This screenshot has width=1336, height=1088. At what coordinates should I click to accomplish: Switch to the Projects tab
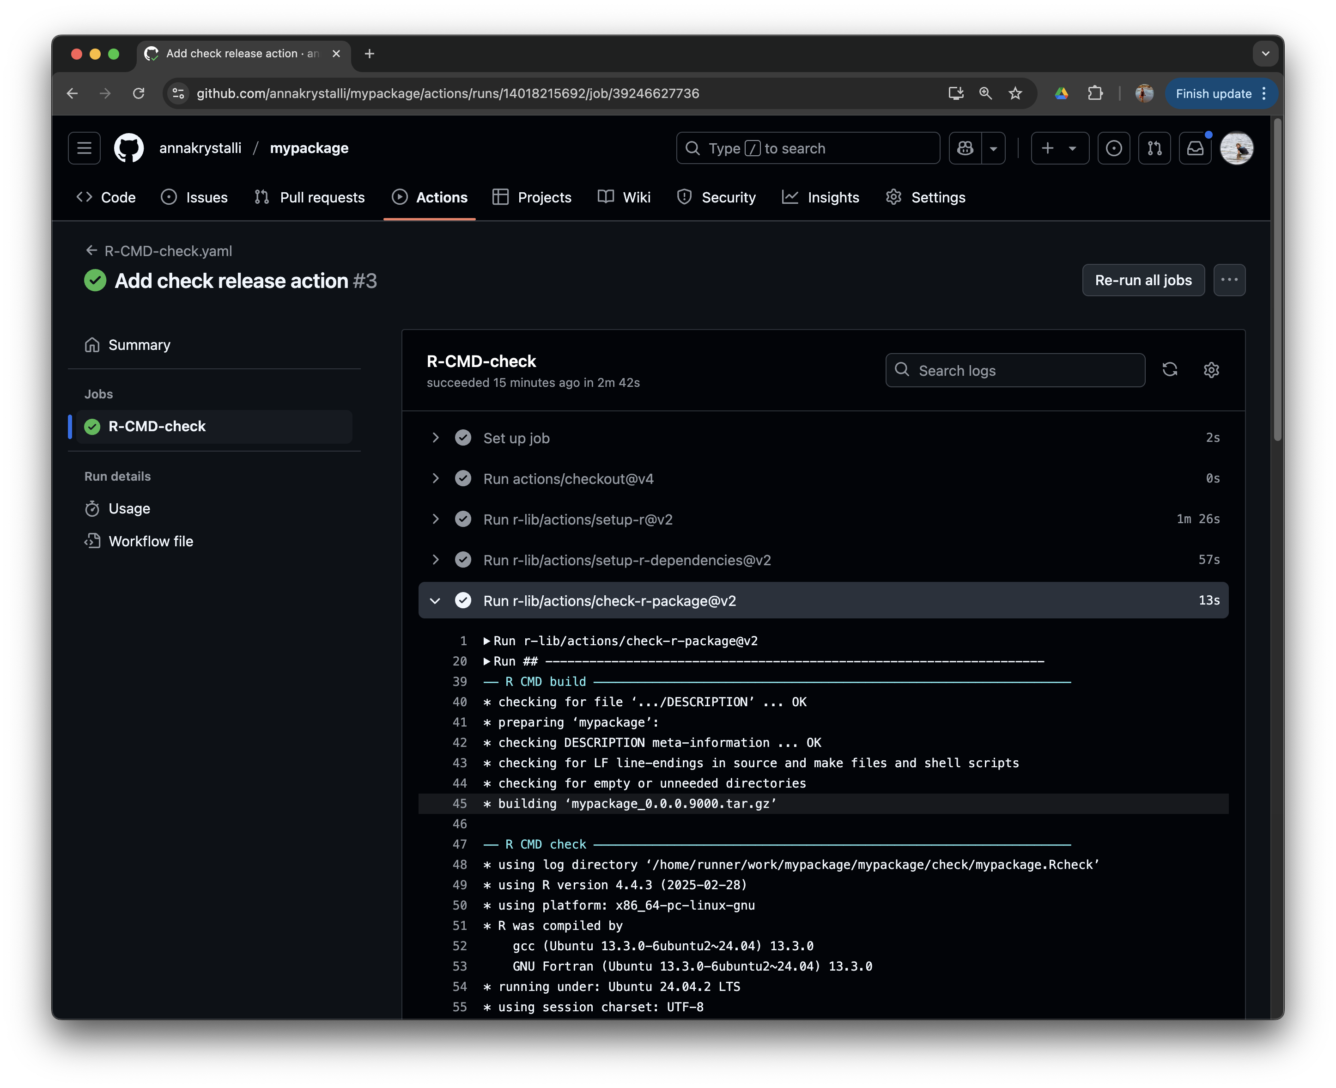pos(532,197)
